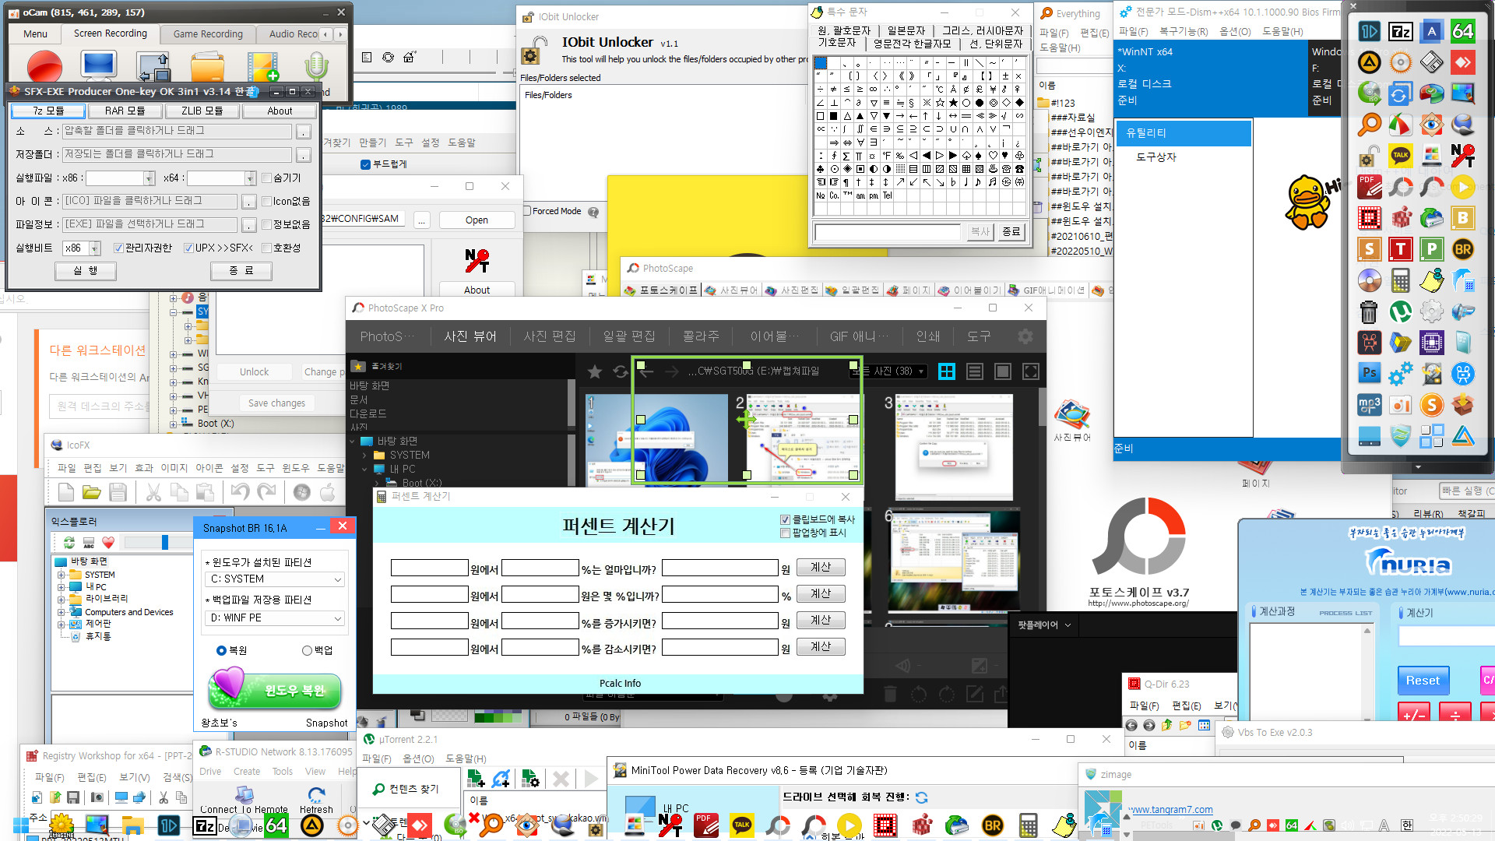The image size is (1495, 841).
Task: Click trash can icon in right dock
Action: coord(1369,311)
